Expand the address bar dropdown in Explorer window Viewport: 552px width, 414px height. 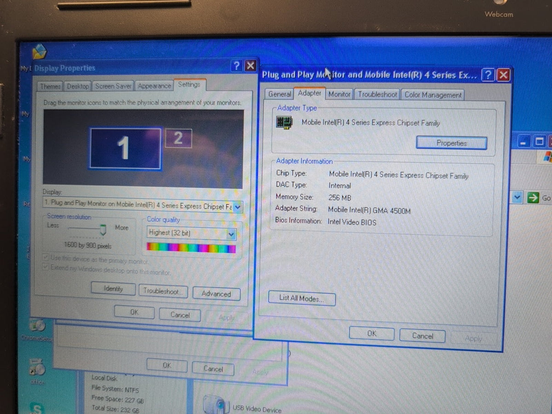(x=517, y=197)
